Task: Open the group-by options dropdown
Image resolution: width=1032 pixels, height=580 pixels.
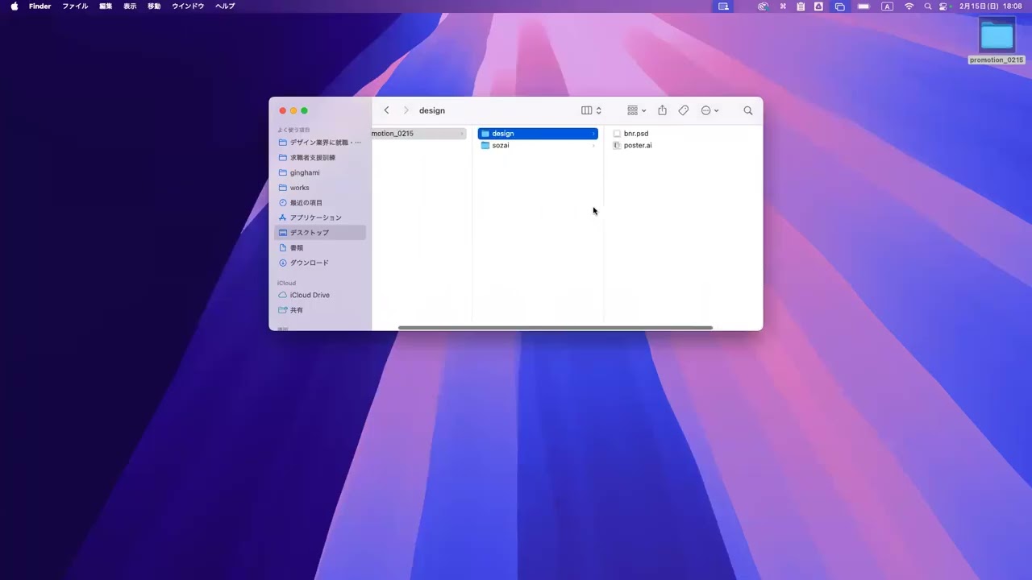Action: pyautogui.click(x=637, y=110)
